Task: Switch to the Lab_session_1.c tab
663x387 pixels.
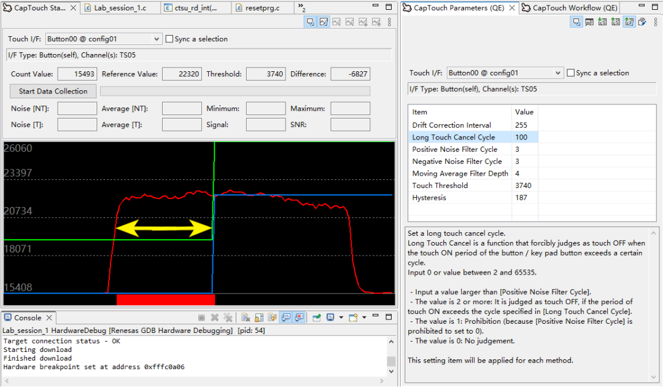Action: click(120, 8)
